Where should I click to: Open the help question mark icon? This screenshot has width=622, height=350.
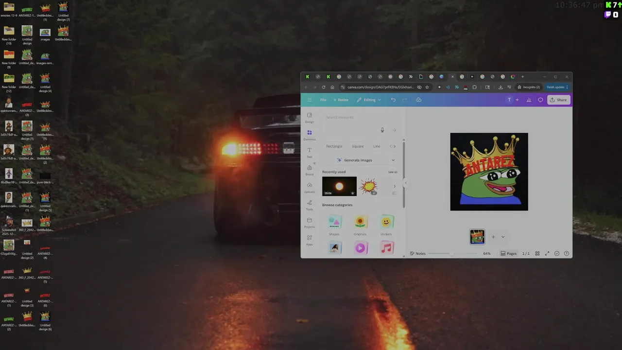tap(567, 253)
